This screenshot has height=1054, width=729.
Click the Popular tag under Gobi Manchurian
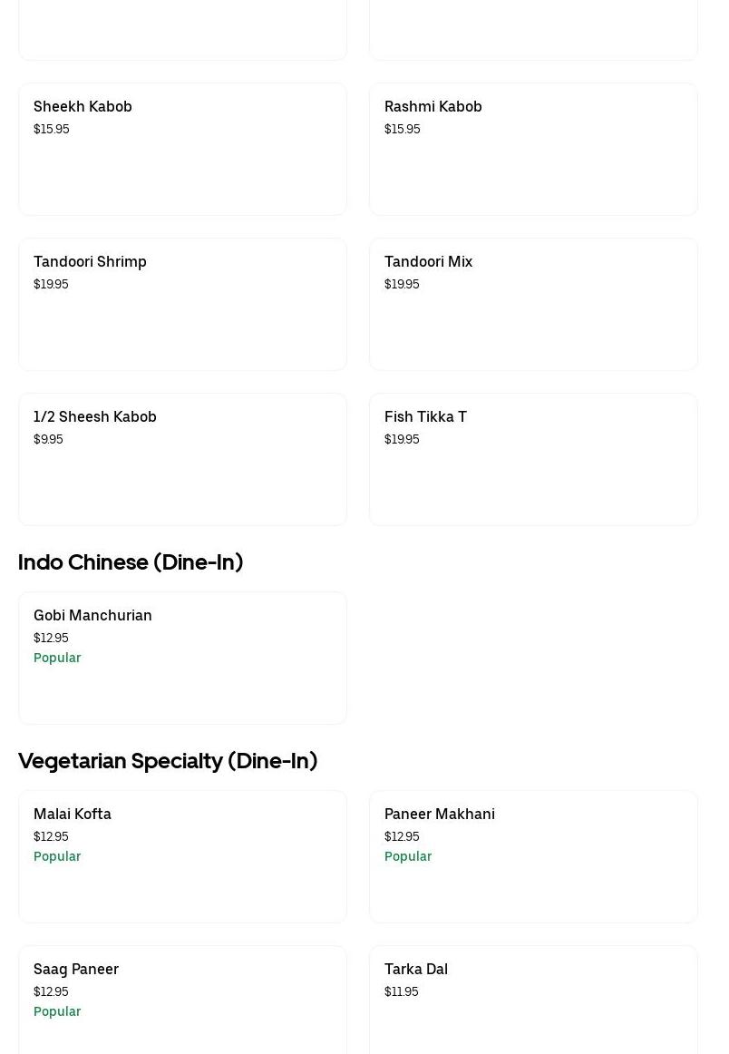click(x=57, y=658)
